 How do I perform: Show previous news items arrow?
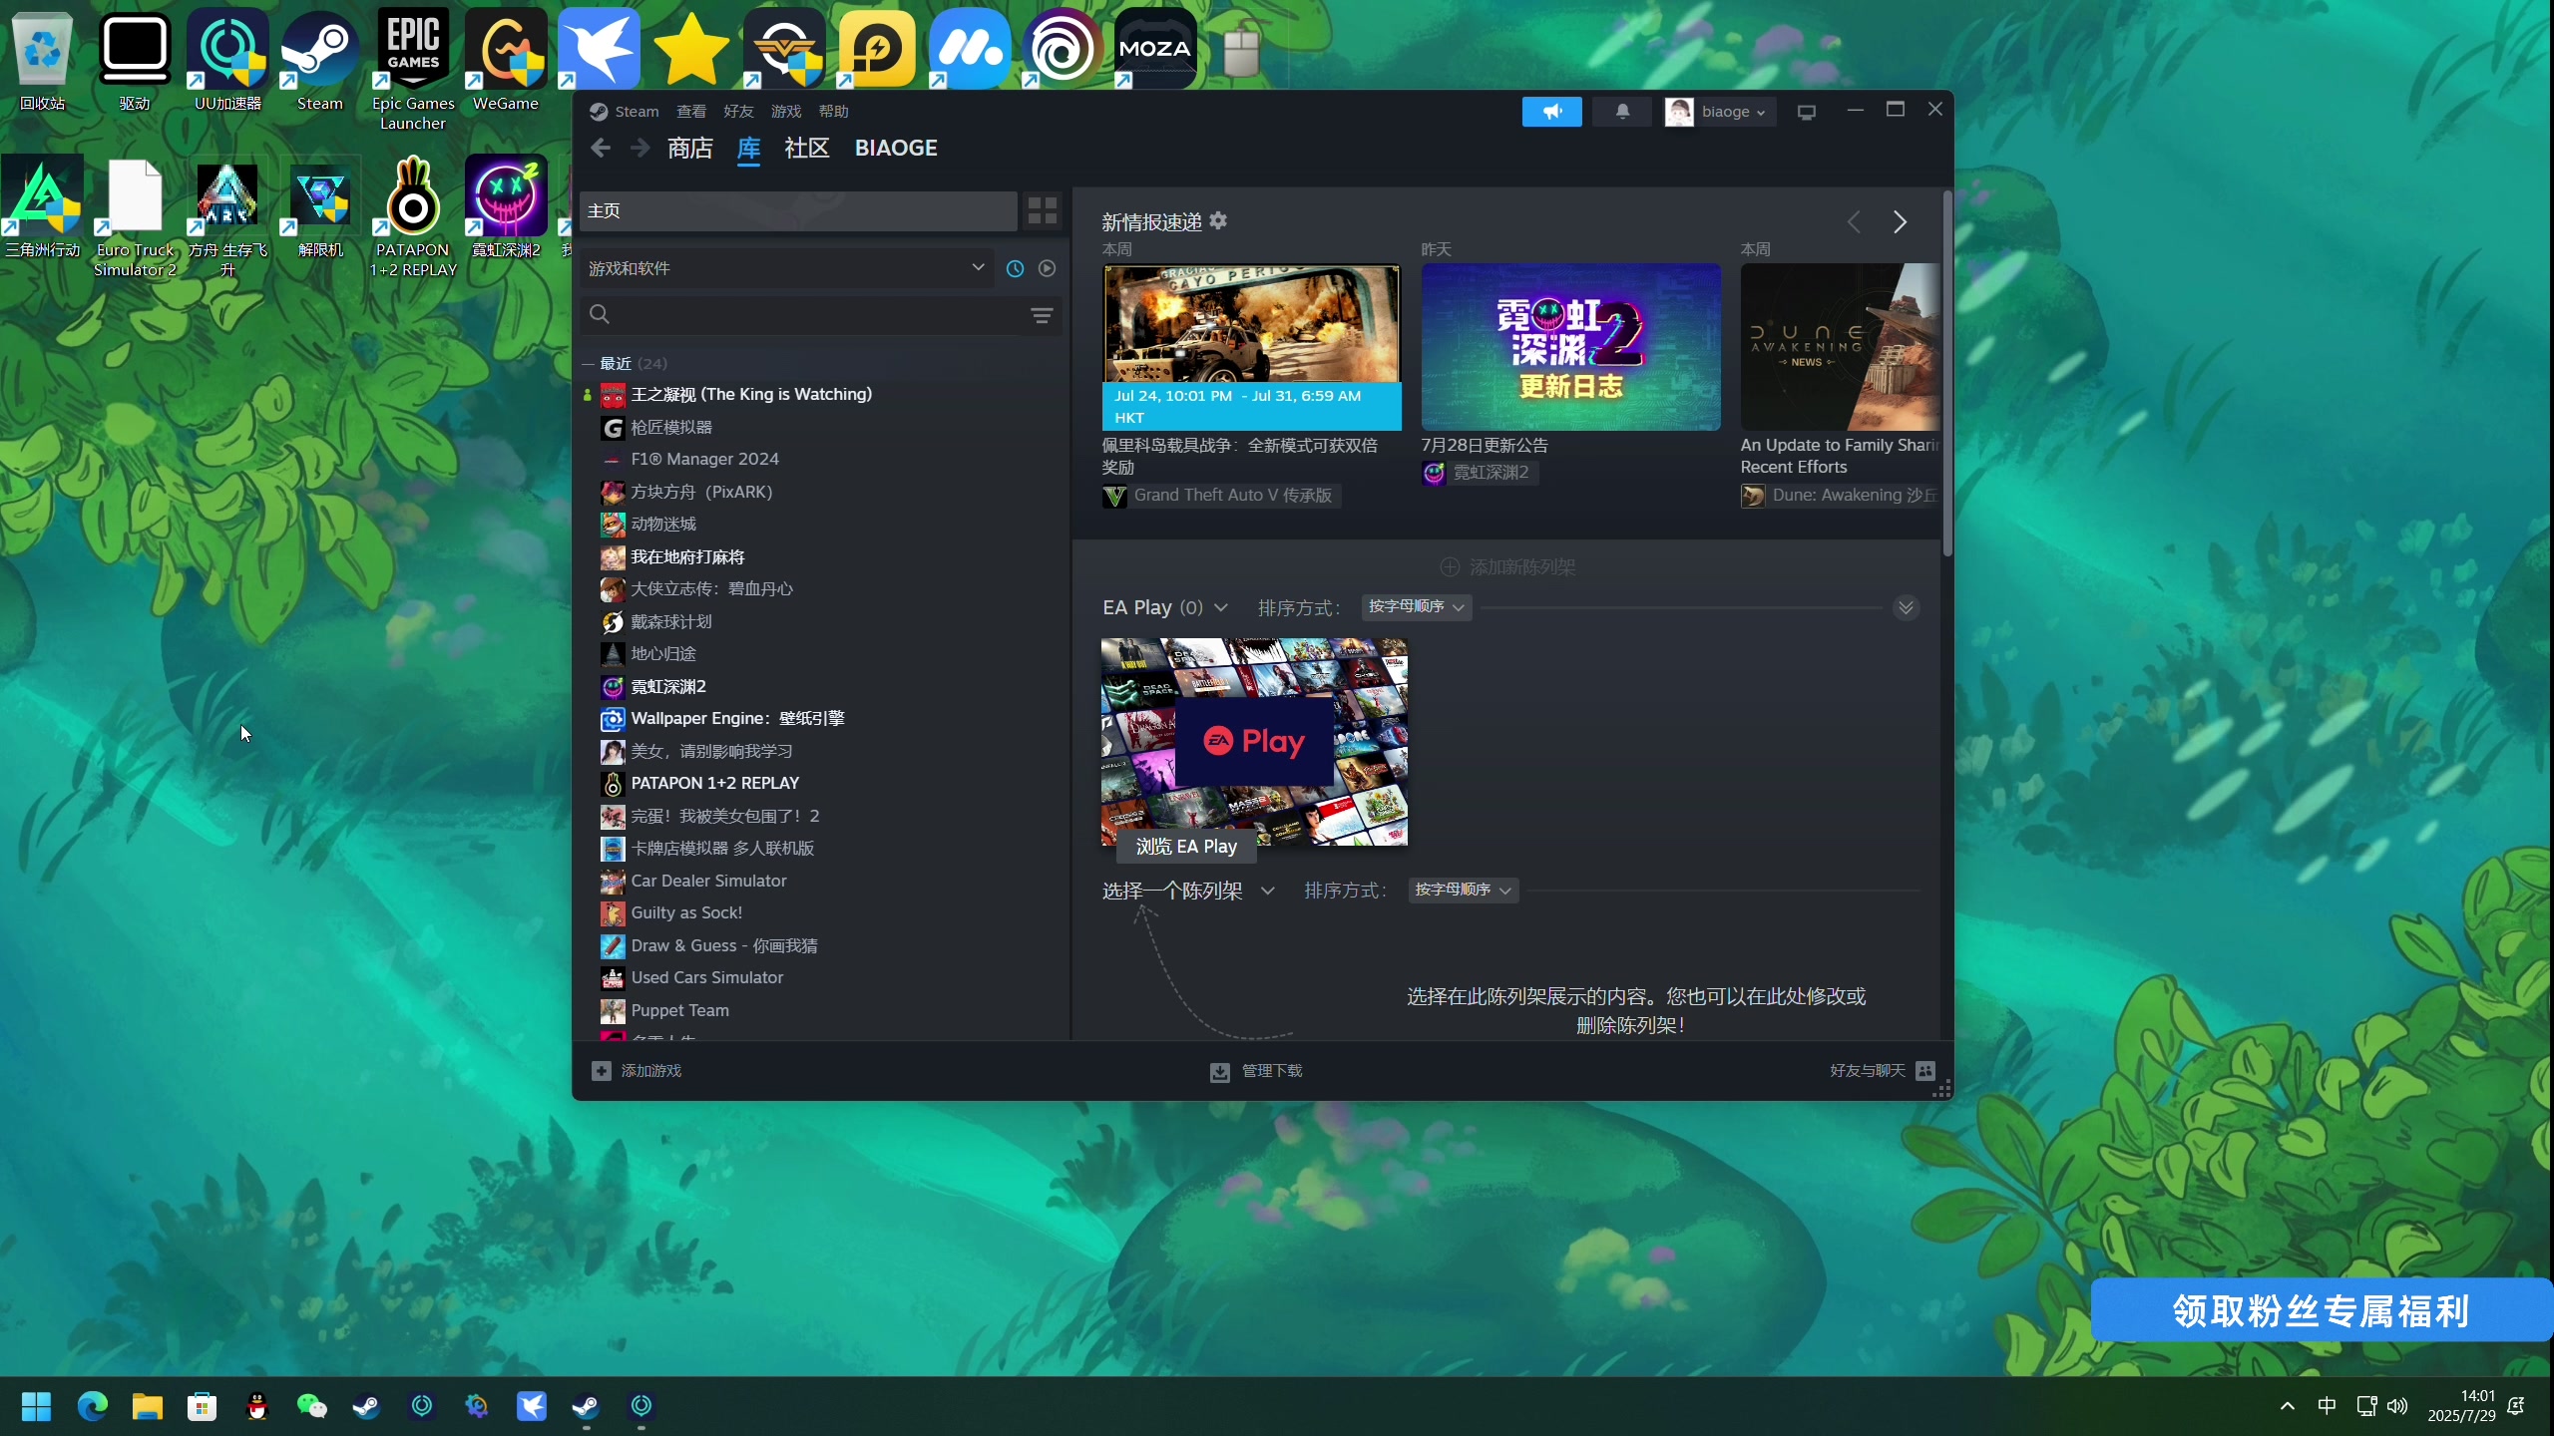(x=1854, y=221)
